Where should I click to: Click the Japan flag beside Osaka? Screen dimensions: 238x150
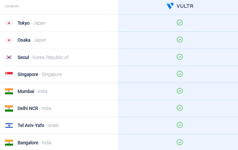tap(9, 40)
